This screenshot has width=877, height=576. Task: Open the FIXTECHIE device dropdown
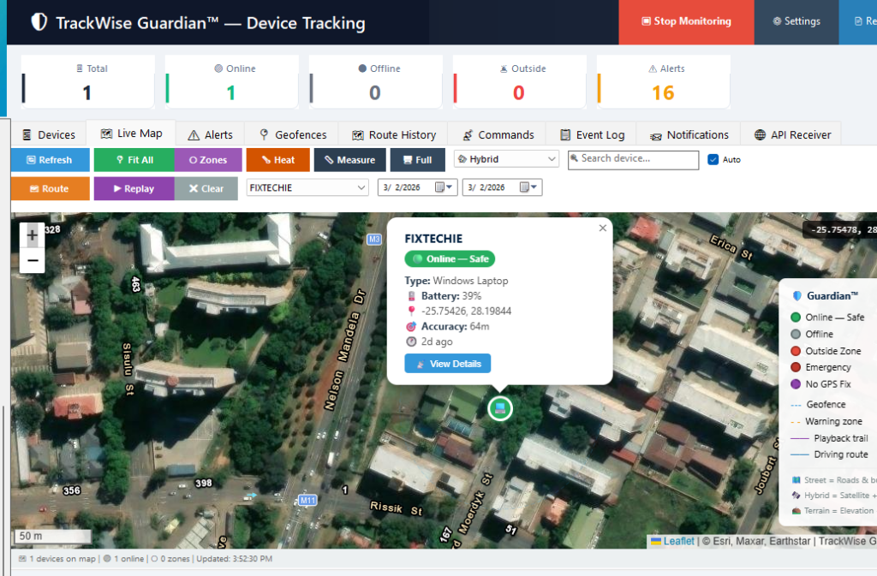pos(307,187)
